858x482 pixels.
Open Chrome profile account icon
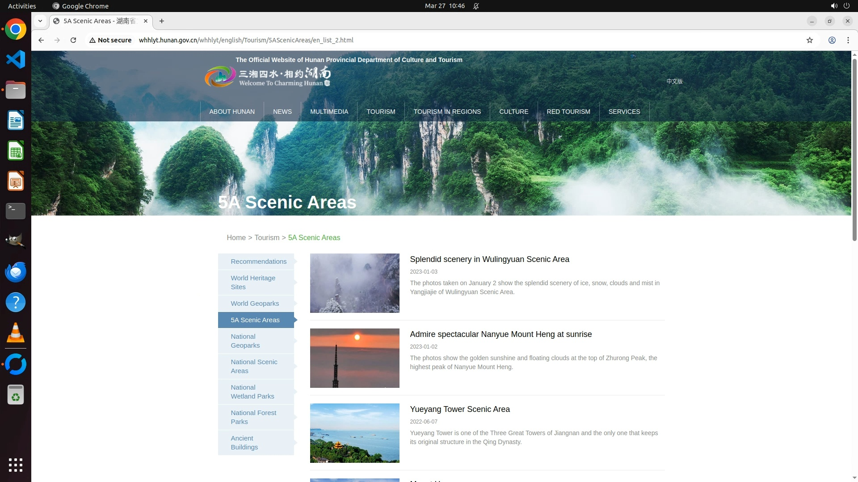coord(832,40)
